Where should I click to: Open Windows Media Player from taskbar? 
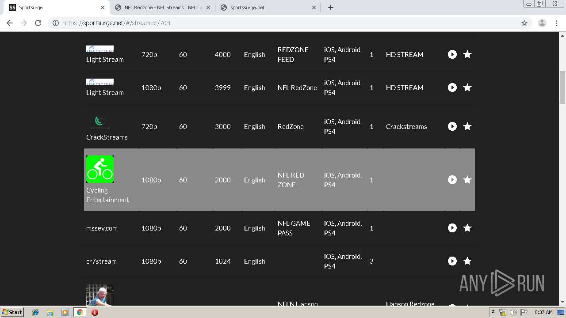(x=65, y=312)
